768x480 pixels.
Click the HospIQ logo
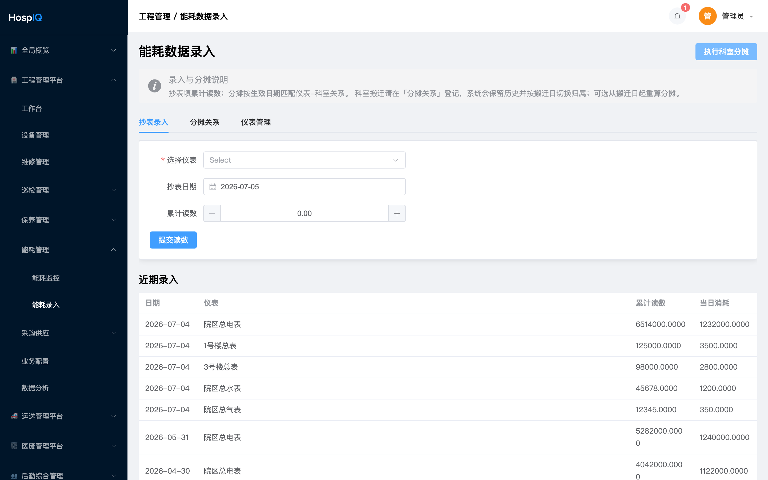(25, 17)
